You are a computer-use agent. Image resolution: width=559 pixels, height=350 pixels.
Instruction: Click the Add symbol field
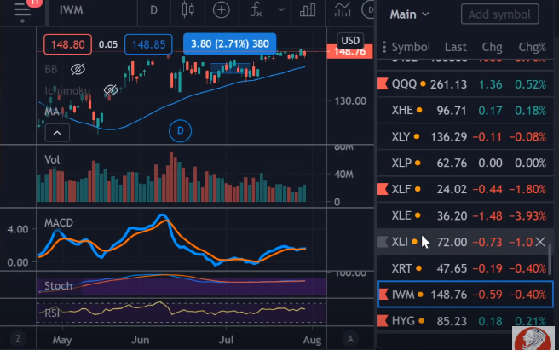[x=499, y=14]
